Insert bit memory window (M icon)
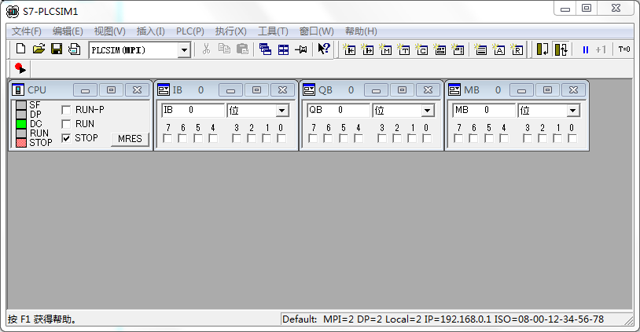This screenshot has width=640, height=332. click(385, 49)
